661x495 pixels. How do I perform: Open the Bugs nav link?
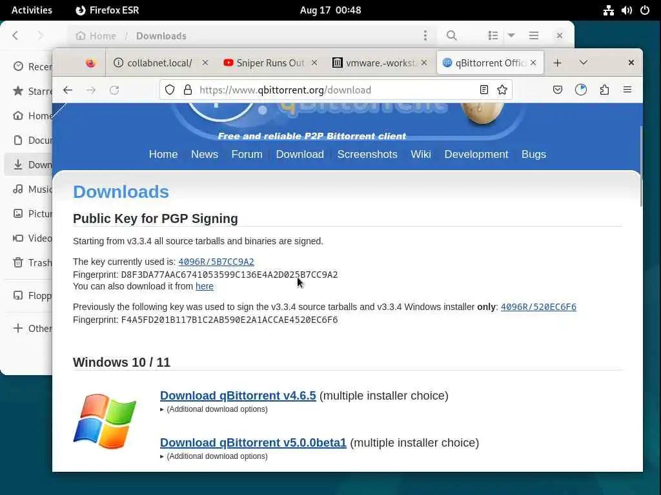tap(534, 155)
